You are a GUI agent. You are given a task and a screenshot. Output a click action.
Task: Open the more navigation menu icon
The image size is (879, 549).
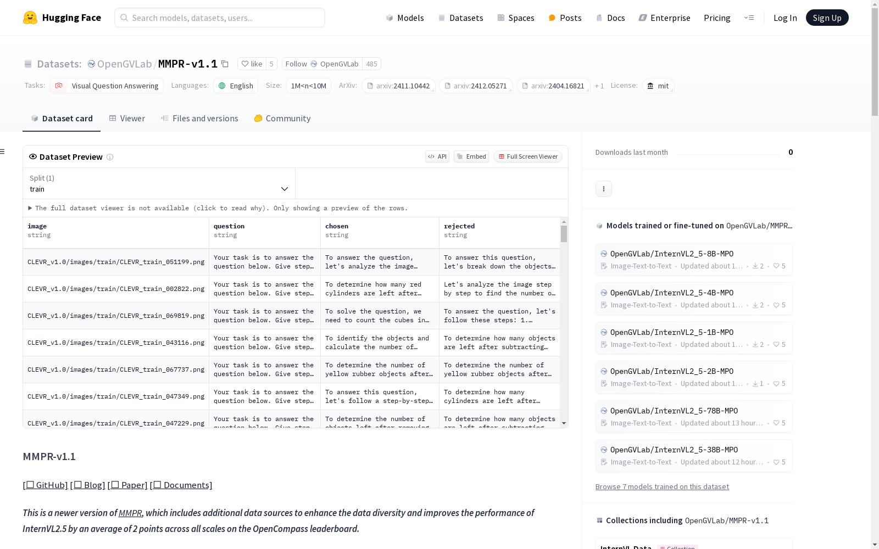(x=749, y=18)
